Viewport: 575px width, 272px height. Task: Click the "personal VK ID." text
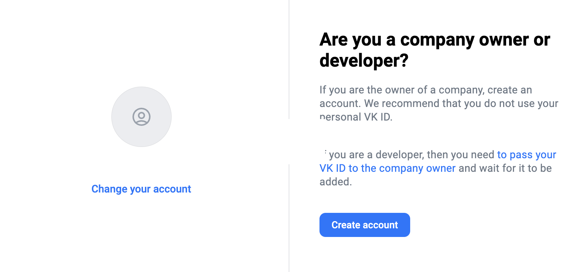356,117
